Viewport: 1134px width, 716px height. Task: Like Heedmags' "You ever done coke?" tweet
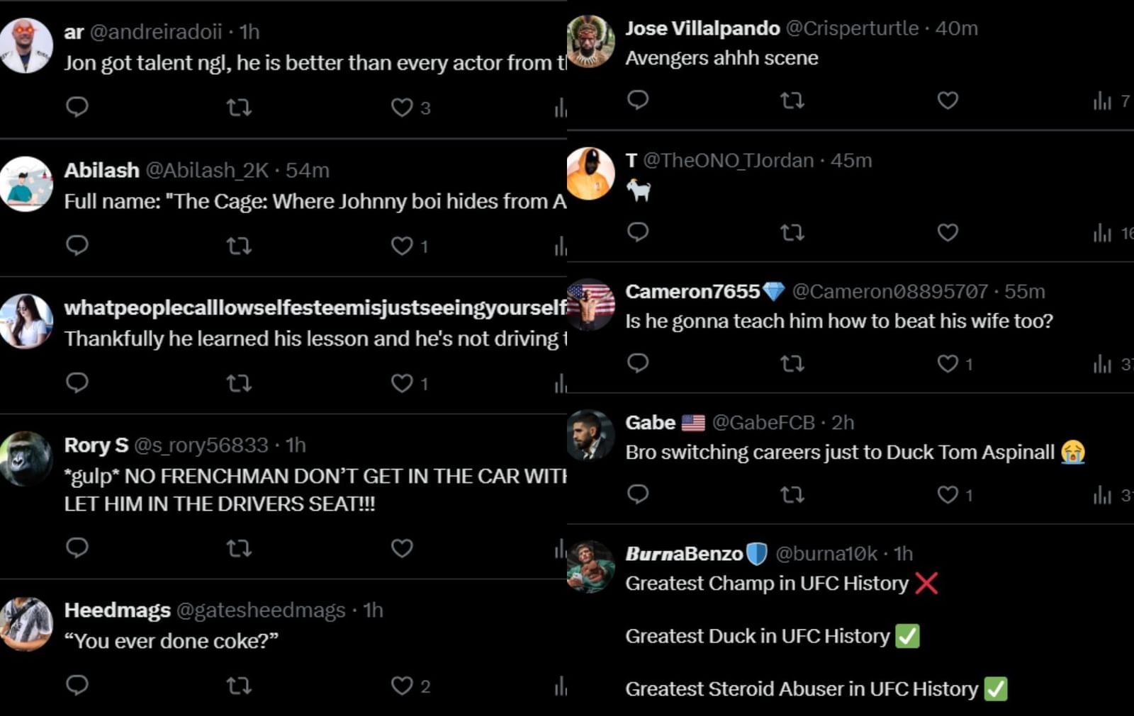(402, 686)
